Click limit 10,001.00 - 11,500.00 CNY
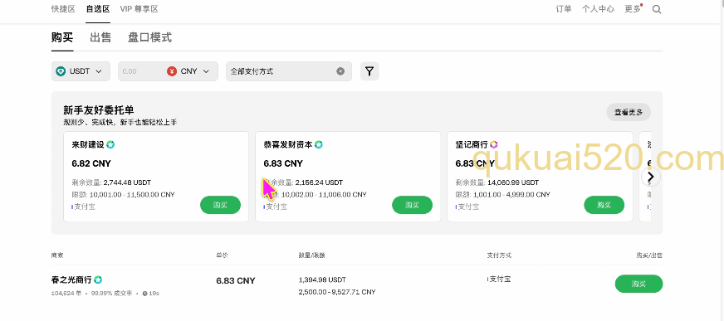 click(x=131, y=195)
